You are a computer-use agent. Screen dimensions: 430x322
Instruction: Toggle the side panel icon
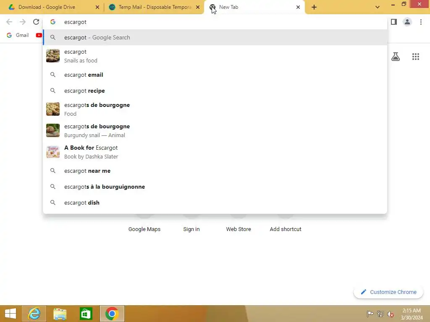tap(394, 22)
